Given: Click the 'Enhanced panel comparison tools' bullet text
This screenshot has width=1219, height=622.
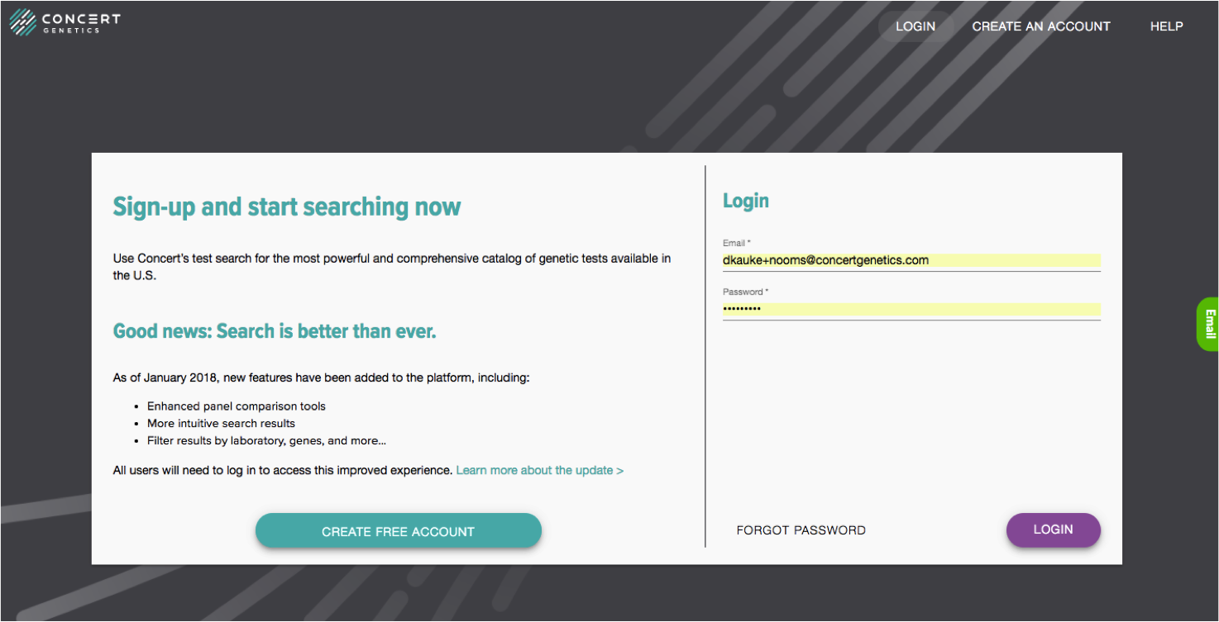Looking at the screenshot, I should (236, 406).
